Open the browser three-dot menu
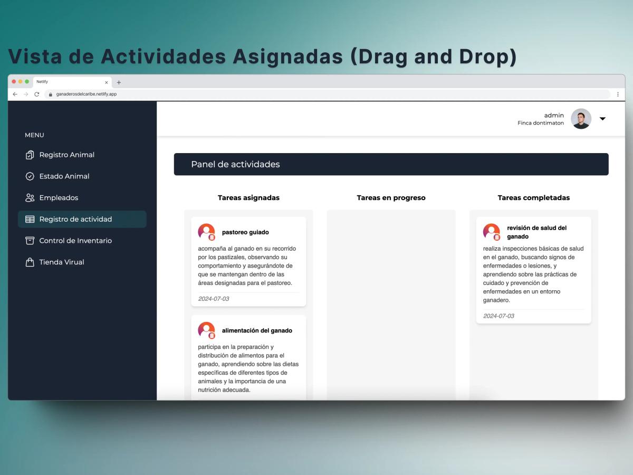Viewport: 633px width, 475px height. coord(618,94)
